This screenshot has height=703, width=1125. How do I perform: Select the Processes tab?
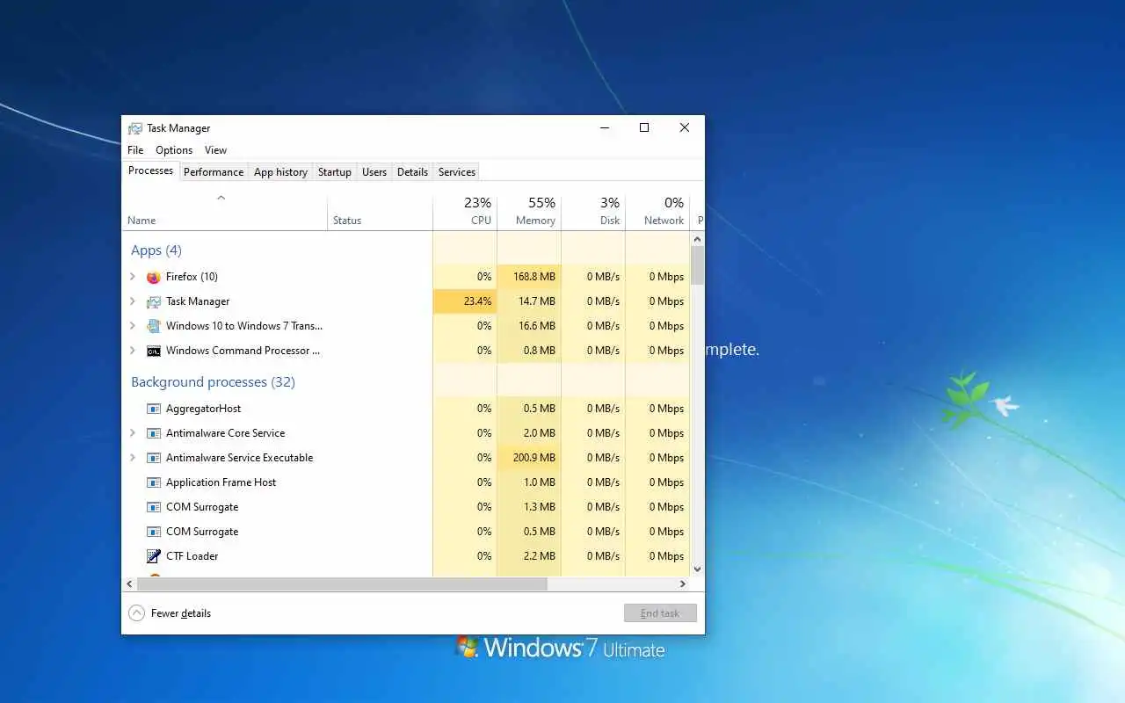[x=150, y=170]
